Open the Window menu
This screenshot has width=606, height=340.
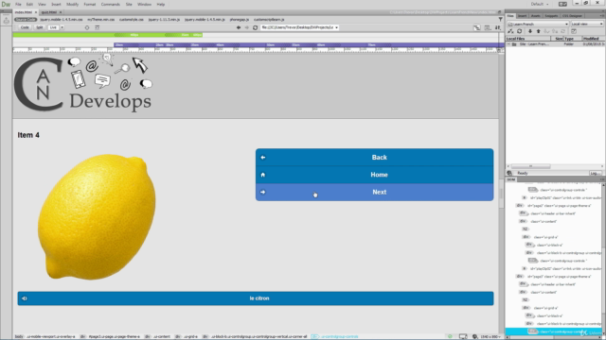tap(145, 4)
